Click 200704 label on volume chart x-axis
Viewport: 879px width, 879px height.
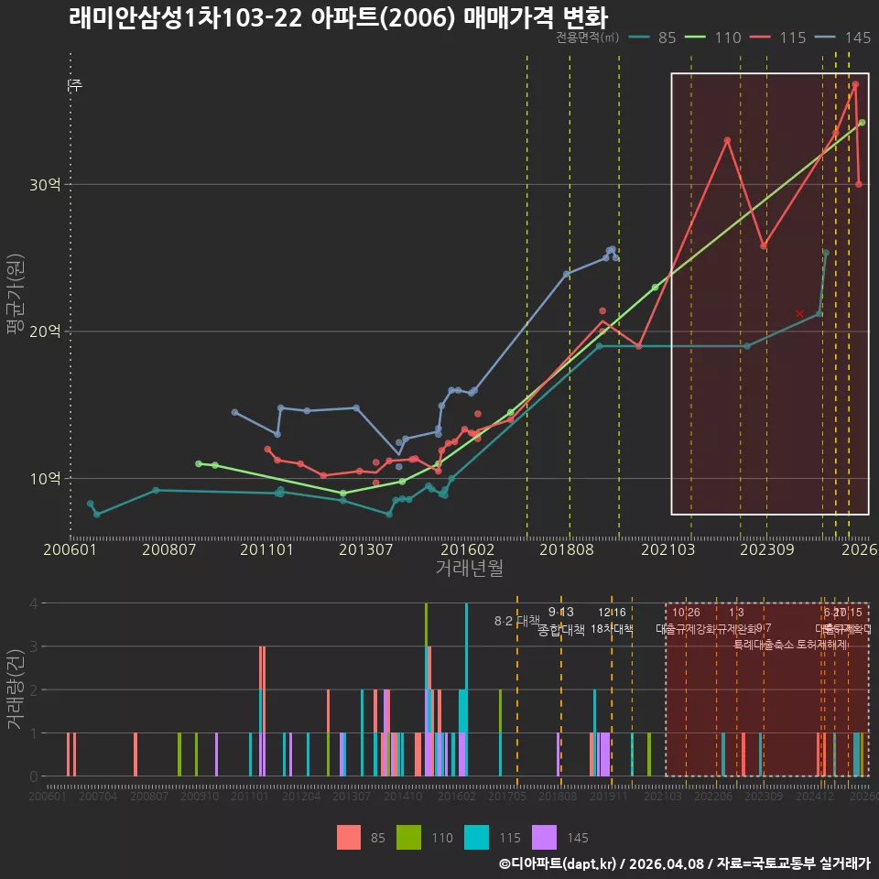click(x=98, y=796)
